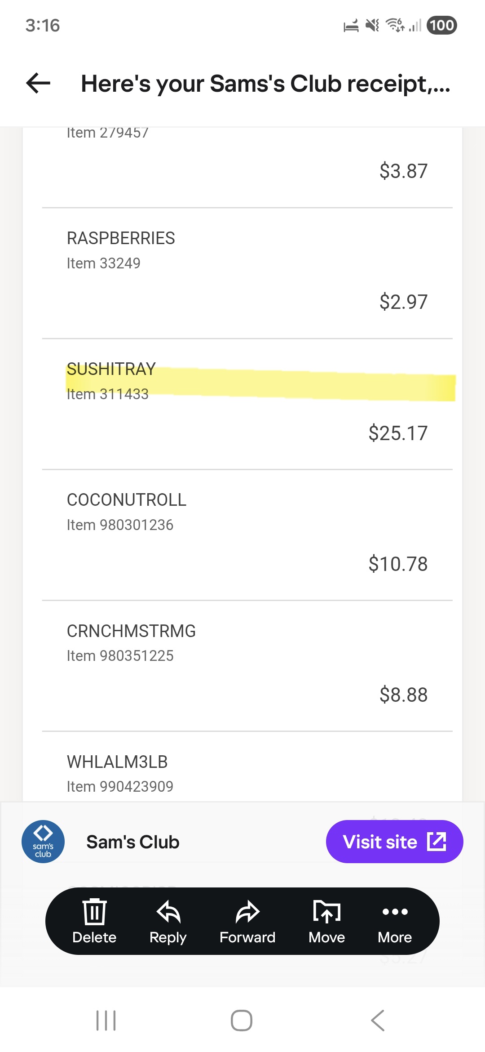The width and height of the screenshot is (485, 1052).
Task: Tap the $25.17 sushi tray price
Action: point(398,433)
